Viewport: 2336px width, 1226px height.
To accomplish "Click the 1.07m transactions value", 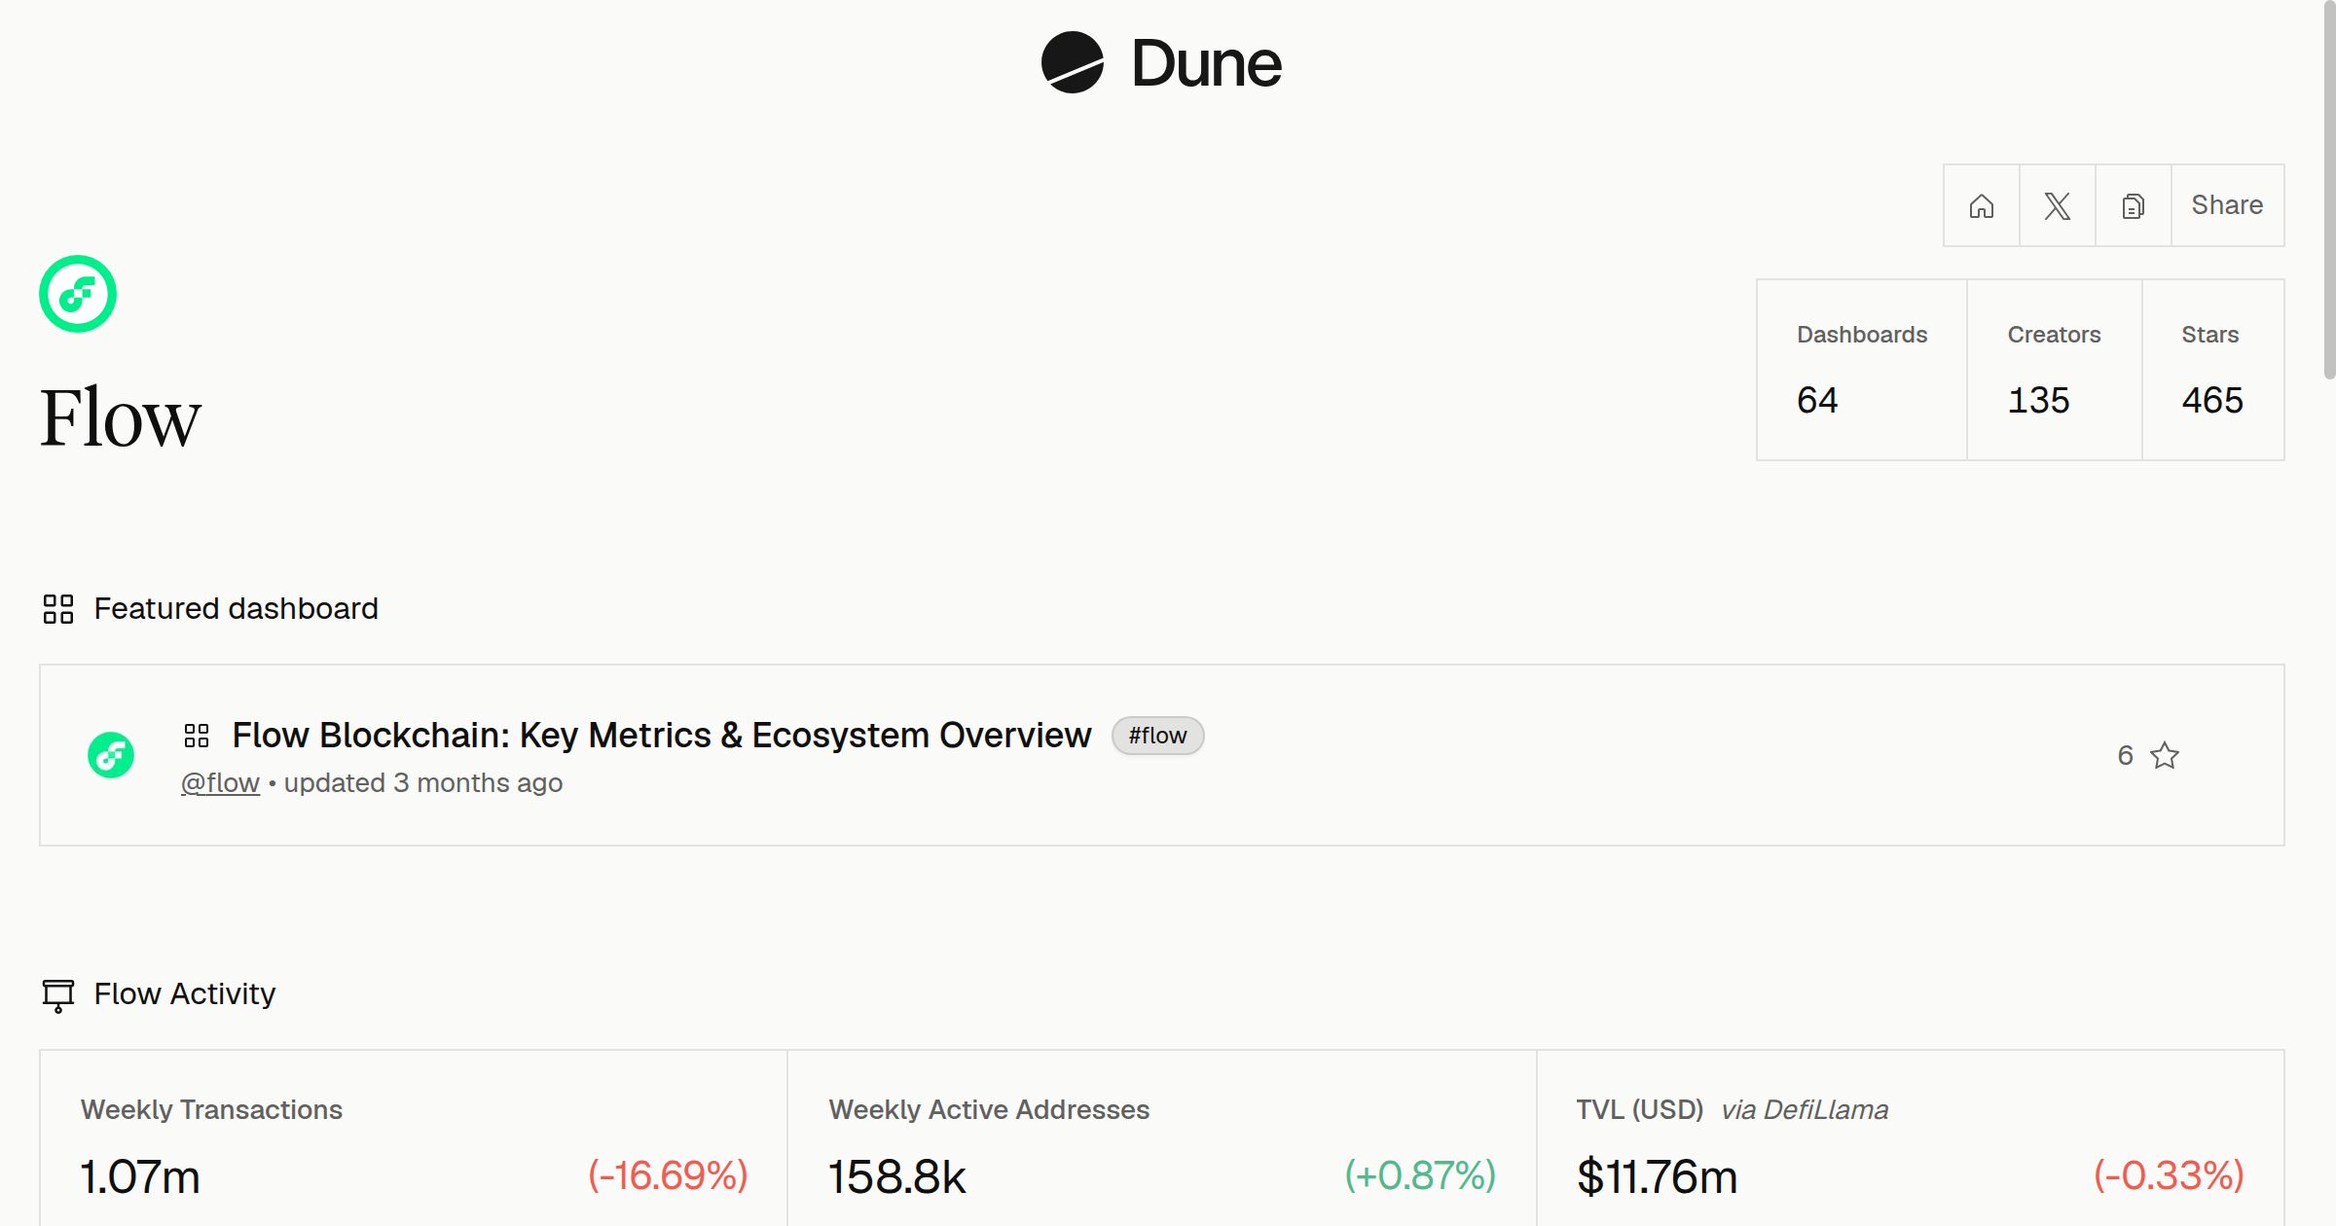I will [140, 1176].
